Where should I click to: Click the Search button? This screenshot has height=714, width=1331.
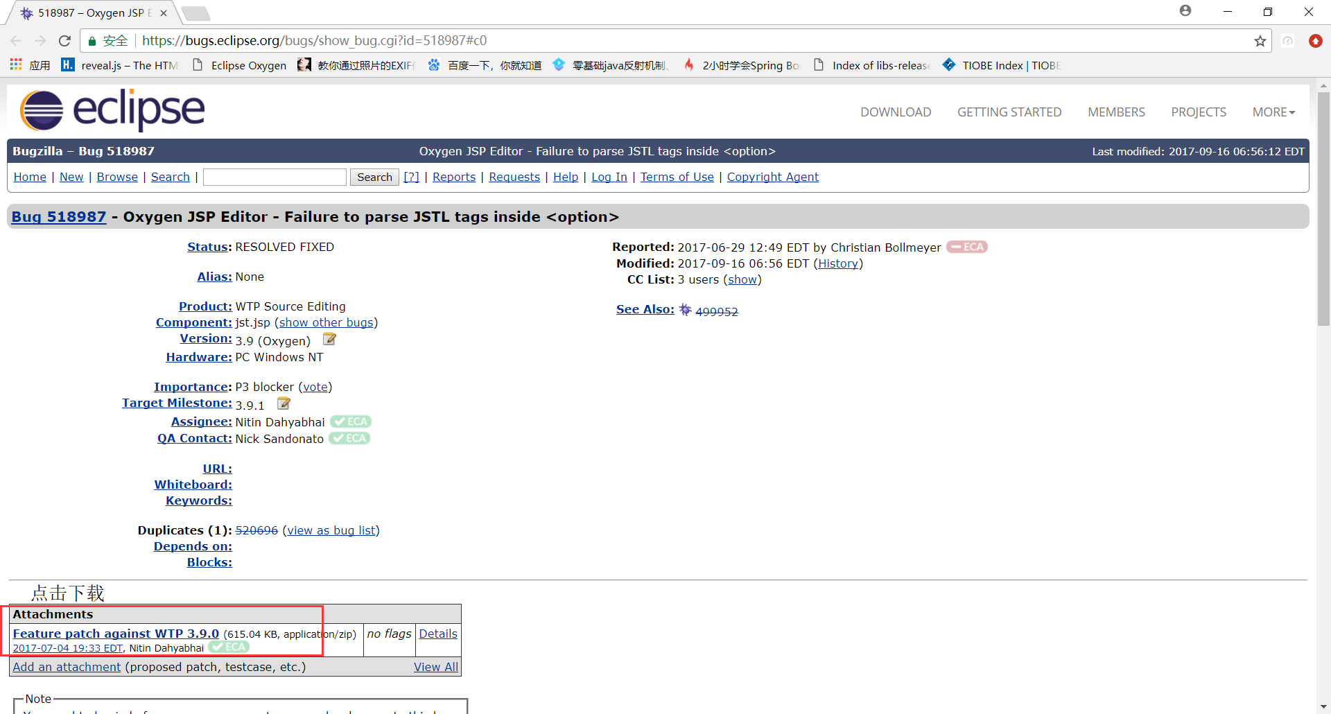374,177
